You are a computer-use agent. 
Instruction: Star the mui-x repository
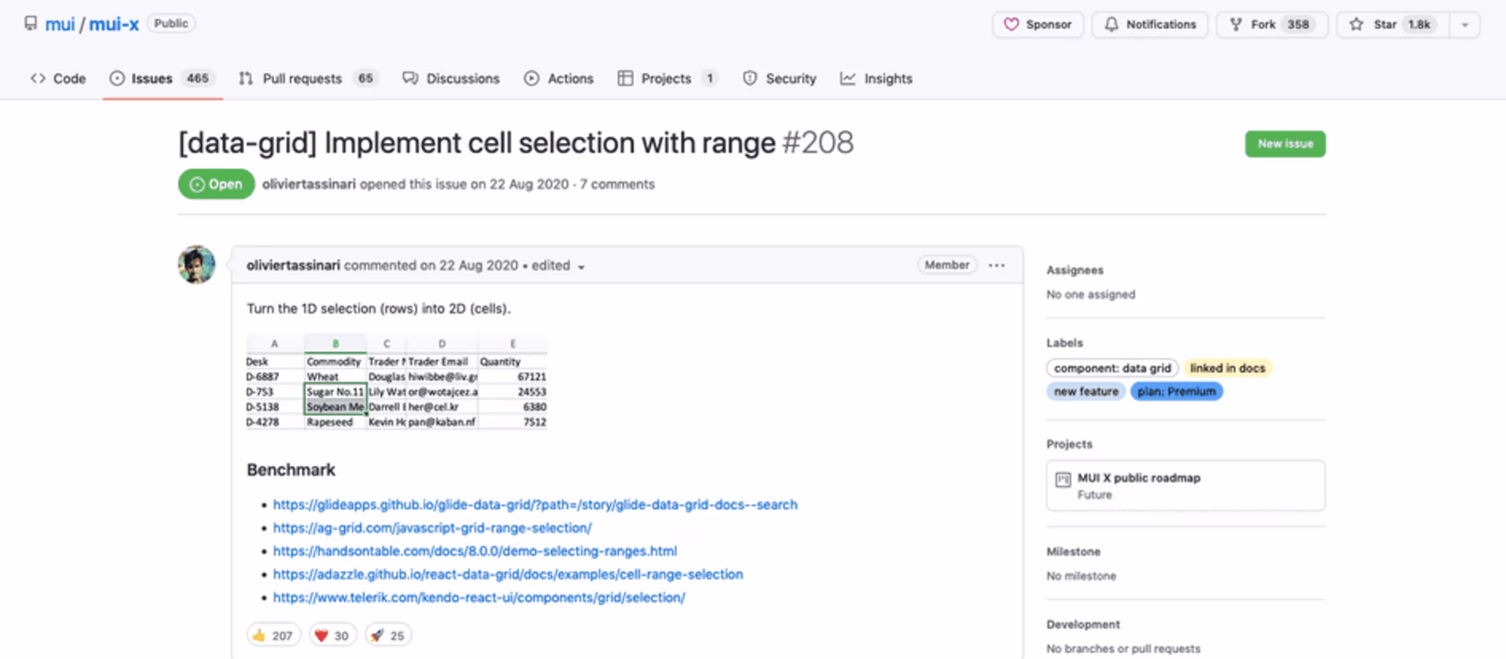tap(1391, 24)
